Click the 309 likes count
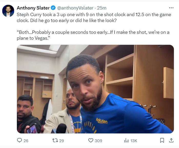Screen dimensions: 179x148 click(98, 141)
